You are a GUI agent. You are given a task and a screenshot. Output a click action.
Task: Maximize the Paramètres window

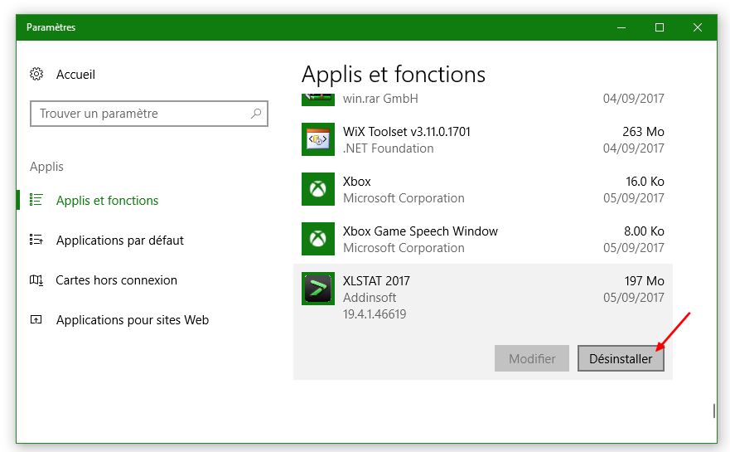click(660, 27)
